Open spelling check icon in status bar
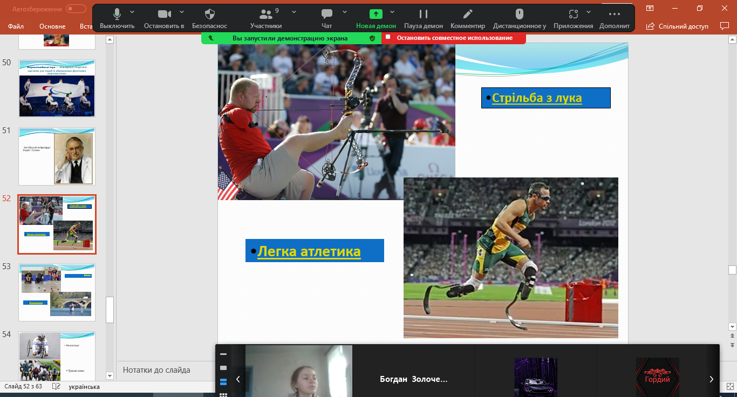Screen dimensions: 737x397 point(56,387)
